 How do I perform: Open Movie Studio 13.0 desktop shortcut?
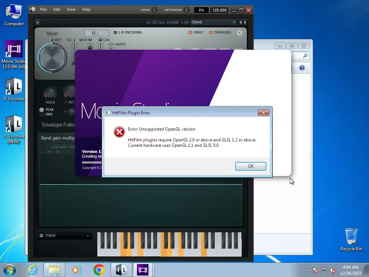(x=14, y=55)
